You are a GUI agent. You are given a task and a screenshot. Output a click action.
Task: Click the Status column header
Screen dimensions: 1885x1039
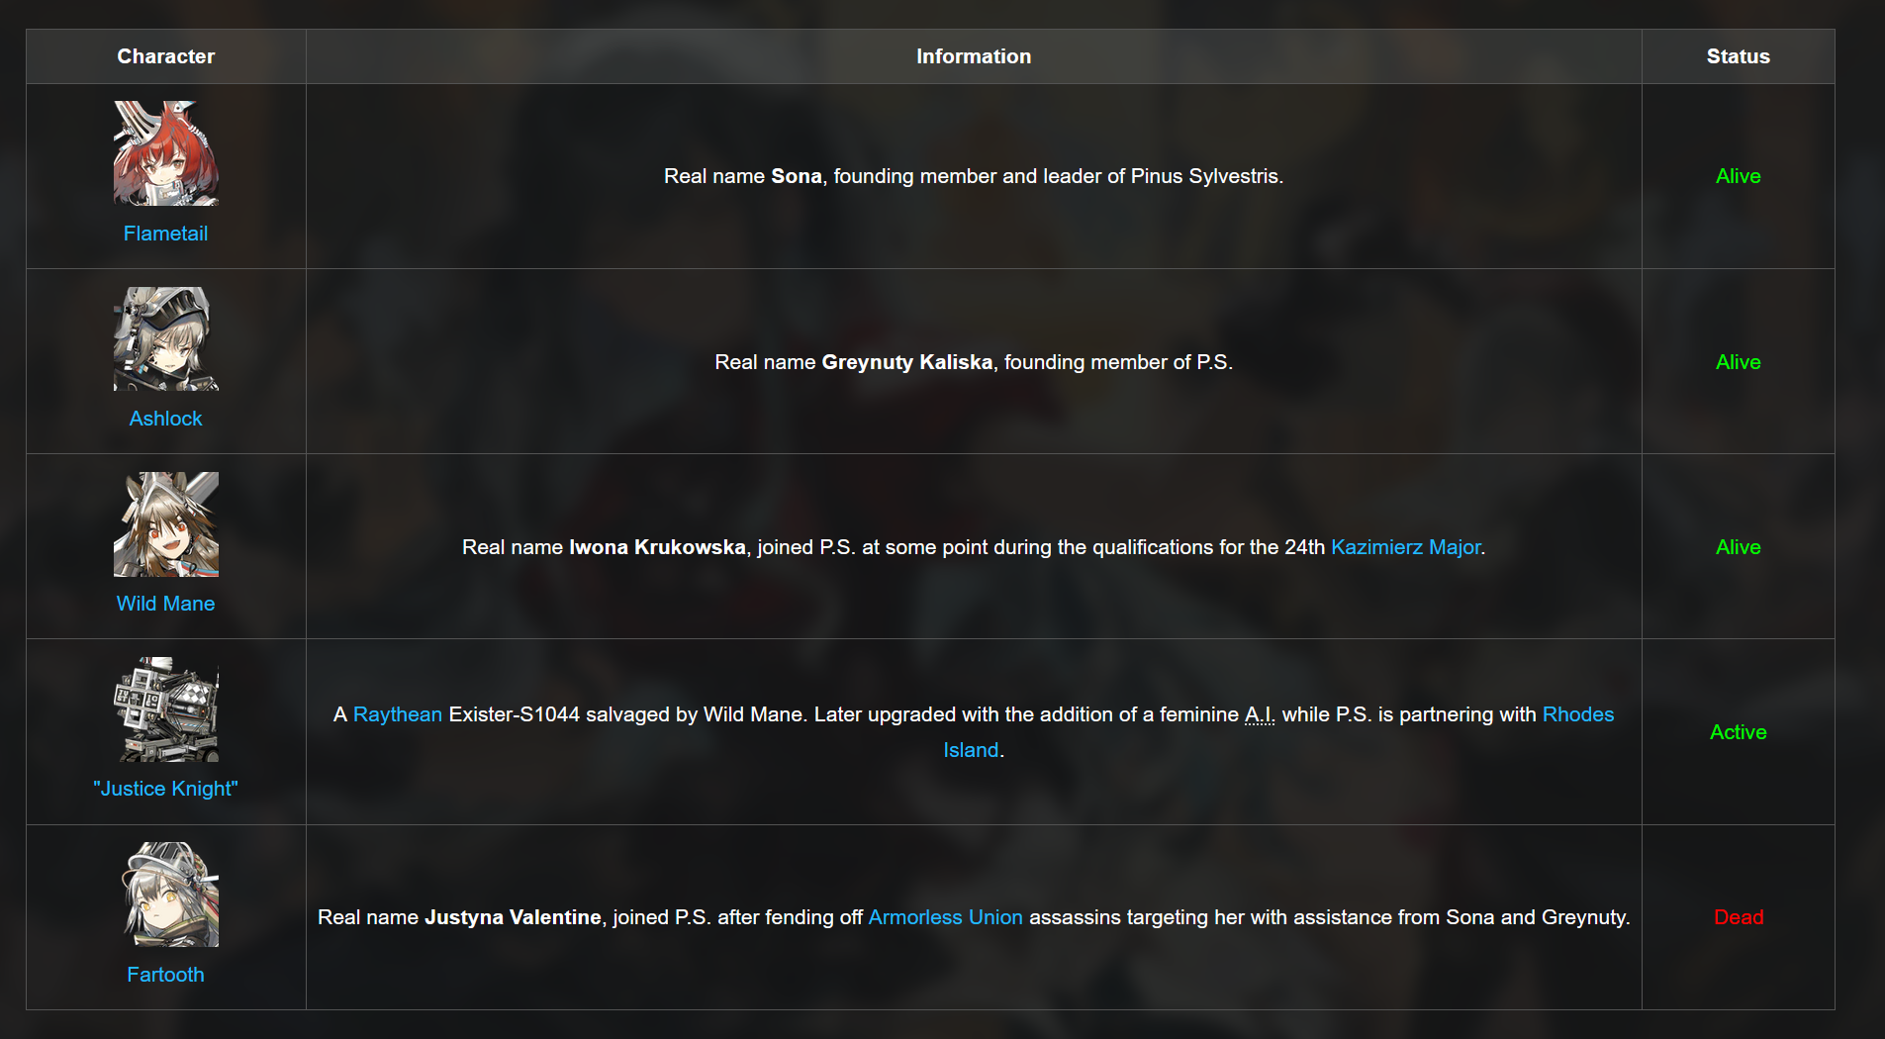click(x=1739, y=56)
